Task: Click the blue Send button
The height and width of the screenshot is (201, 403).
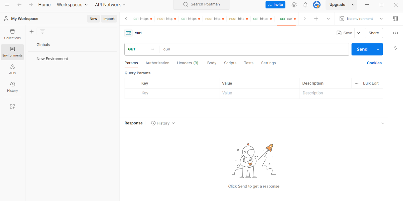Action: [362, 49]
